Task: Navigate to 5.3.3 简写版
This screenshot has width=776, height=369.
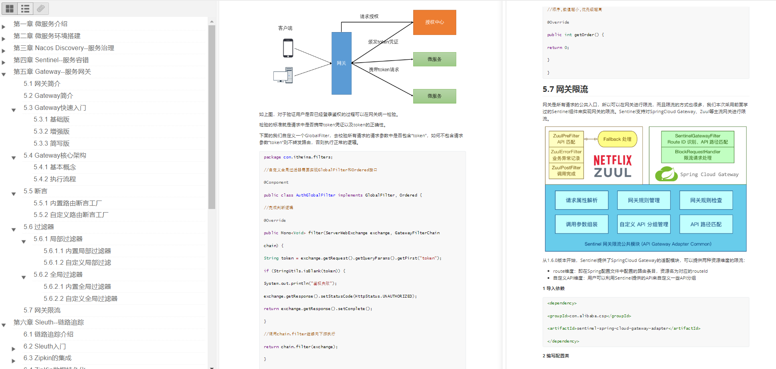Action: click(x=51, y=144)
